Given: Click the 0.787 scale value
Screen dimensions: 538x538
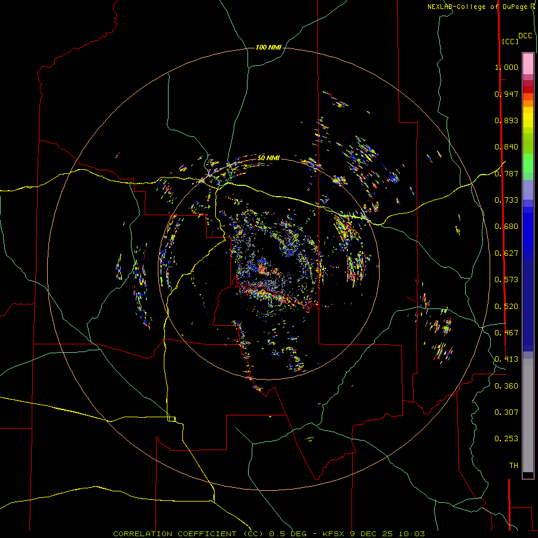Looking at the screenshot, I should [x=506, y=173].
